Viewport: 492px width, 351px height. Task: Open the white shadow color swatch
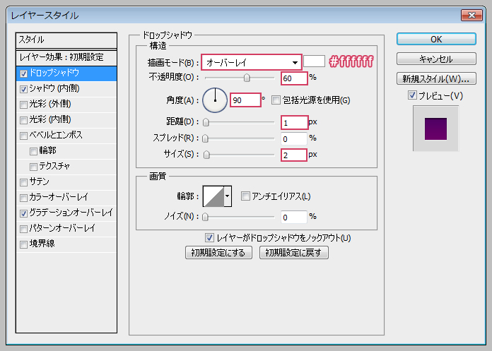point(314,61)
